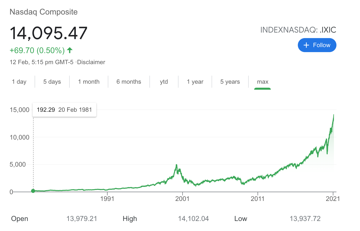Click the plus icon in Follow button
Screen dimensions: 360x231
[306, 45]
